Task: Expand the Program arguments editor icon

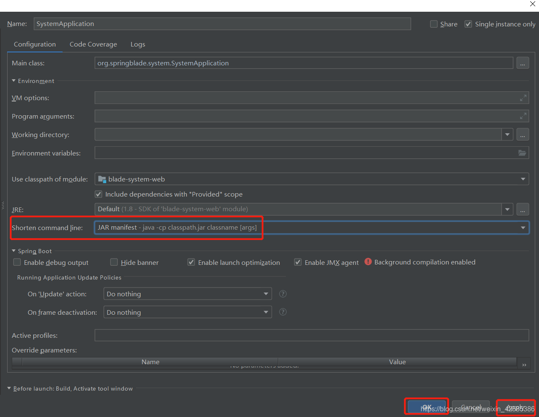Action: tap(523, 116)
